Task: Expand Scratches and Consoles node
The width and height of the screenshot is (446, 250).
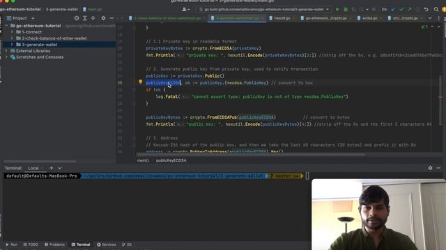Action: point(6,57)
